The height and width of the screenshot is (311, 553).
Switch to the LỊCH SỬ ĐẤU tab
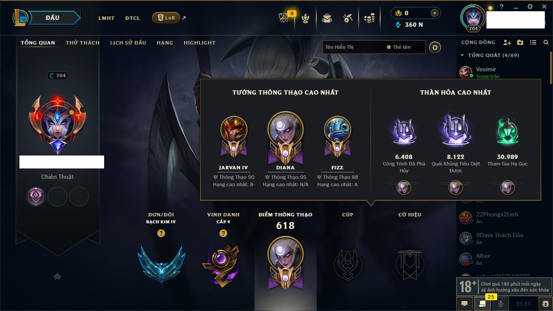[128, 43]
